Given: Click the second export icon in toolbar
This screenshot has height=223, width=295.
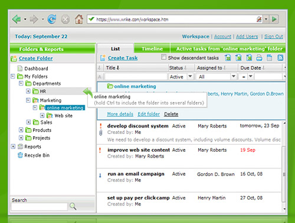Looking at the screenshot, I should 238,58.
